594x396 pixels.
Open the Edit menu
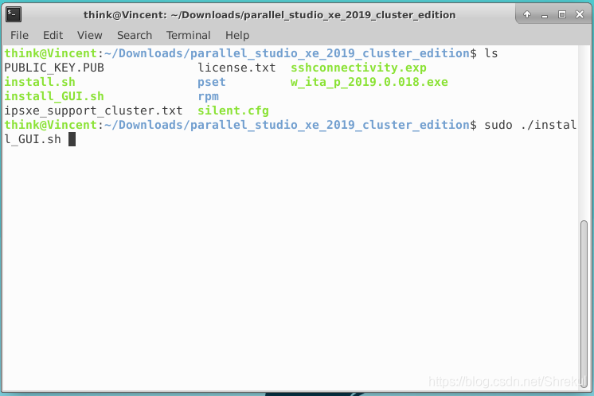coord(53,35)
